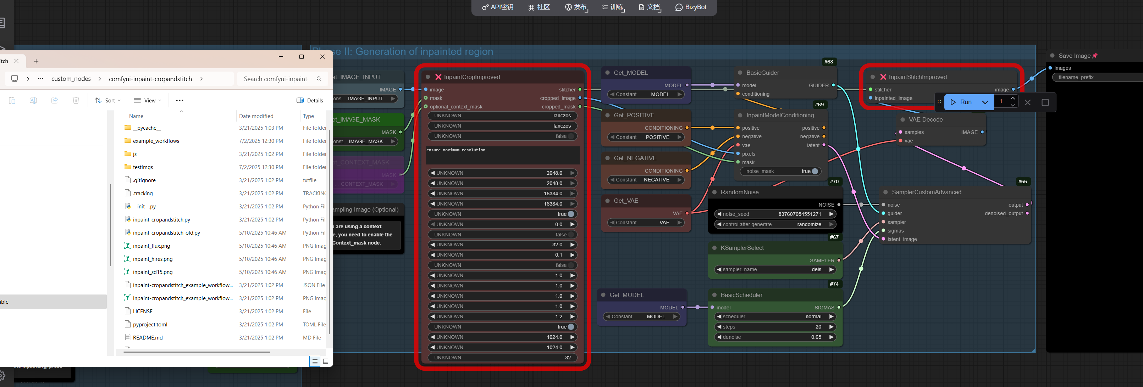Collapse the VAE Decode node via its dot
Viewport: 1143px width, 387px height.
tap(902, 120)
